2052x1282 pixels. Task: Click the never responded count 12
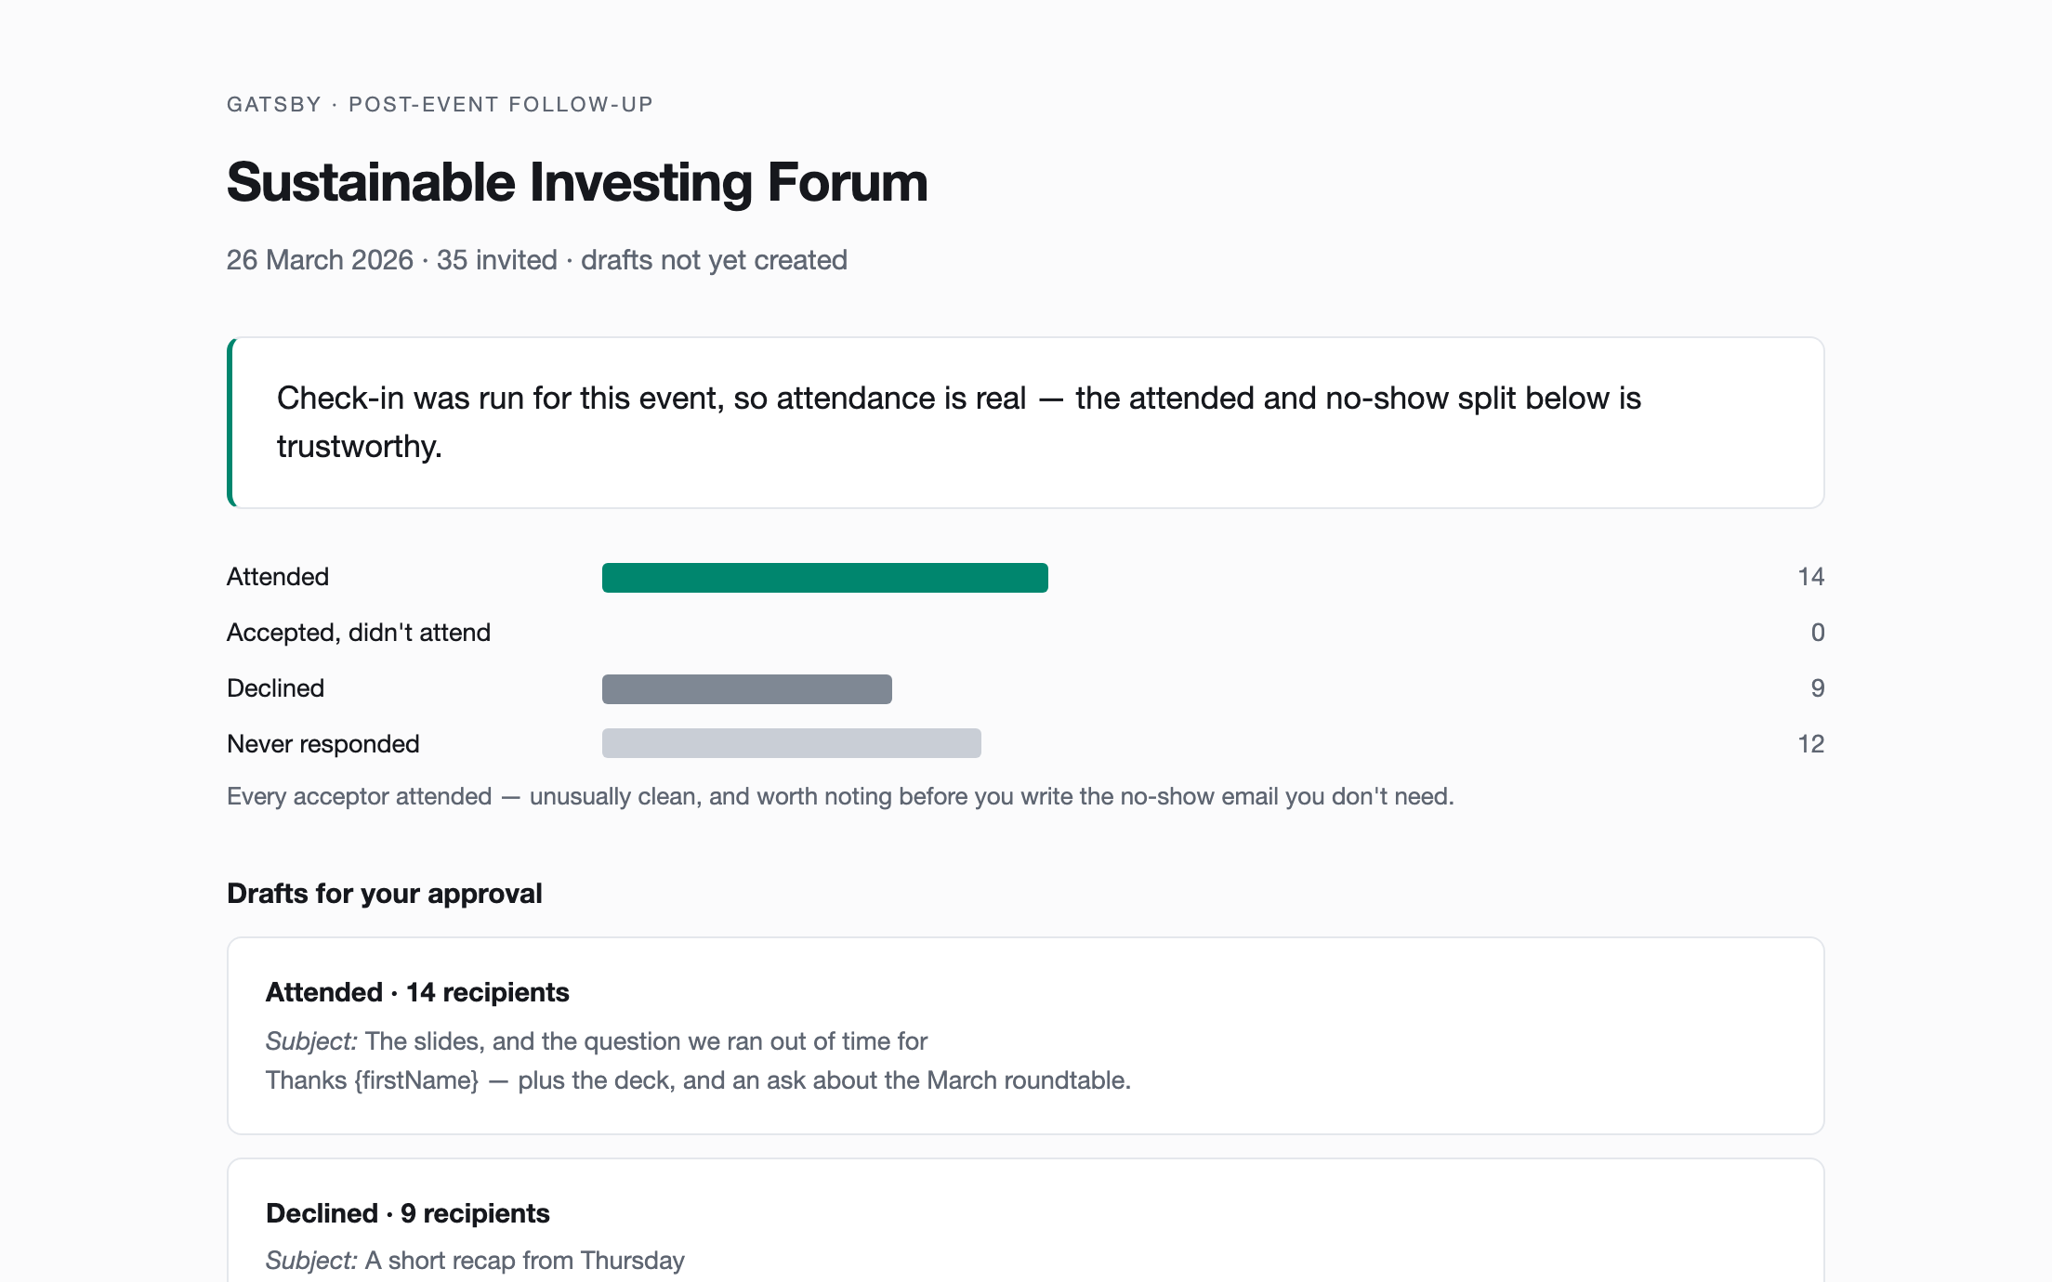coord(1810,744)
